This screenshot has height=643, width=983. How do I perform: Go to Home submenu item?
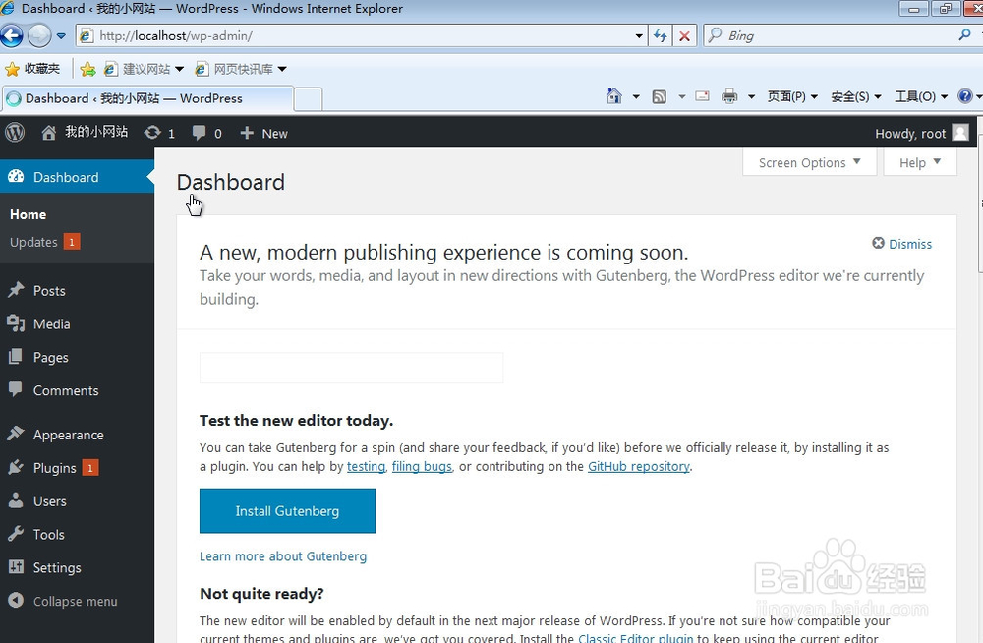click(28, 214)
